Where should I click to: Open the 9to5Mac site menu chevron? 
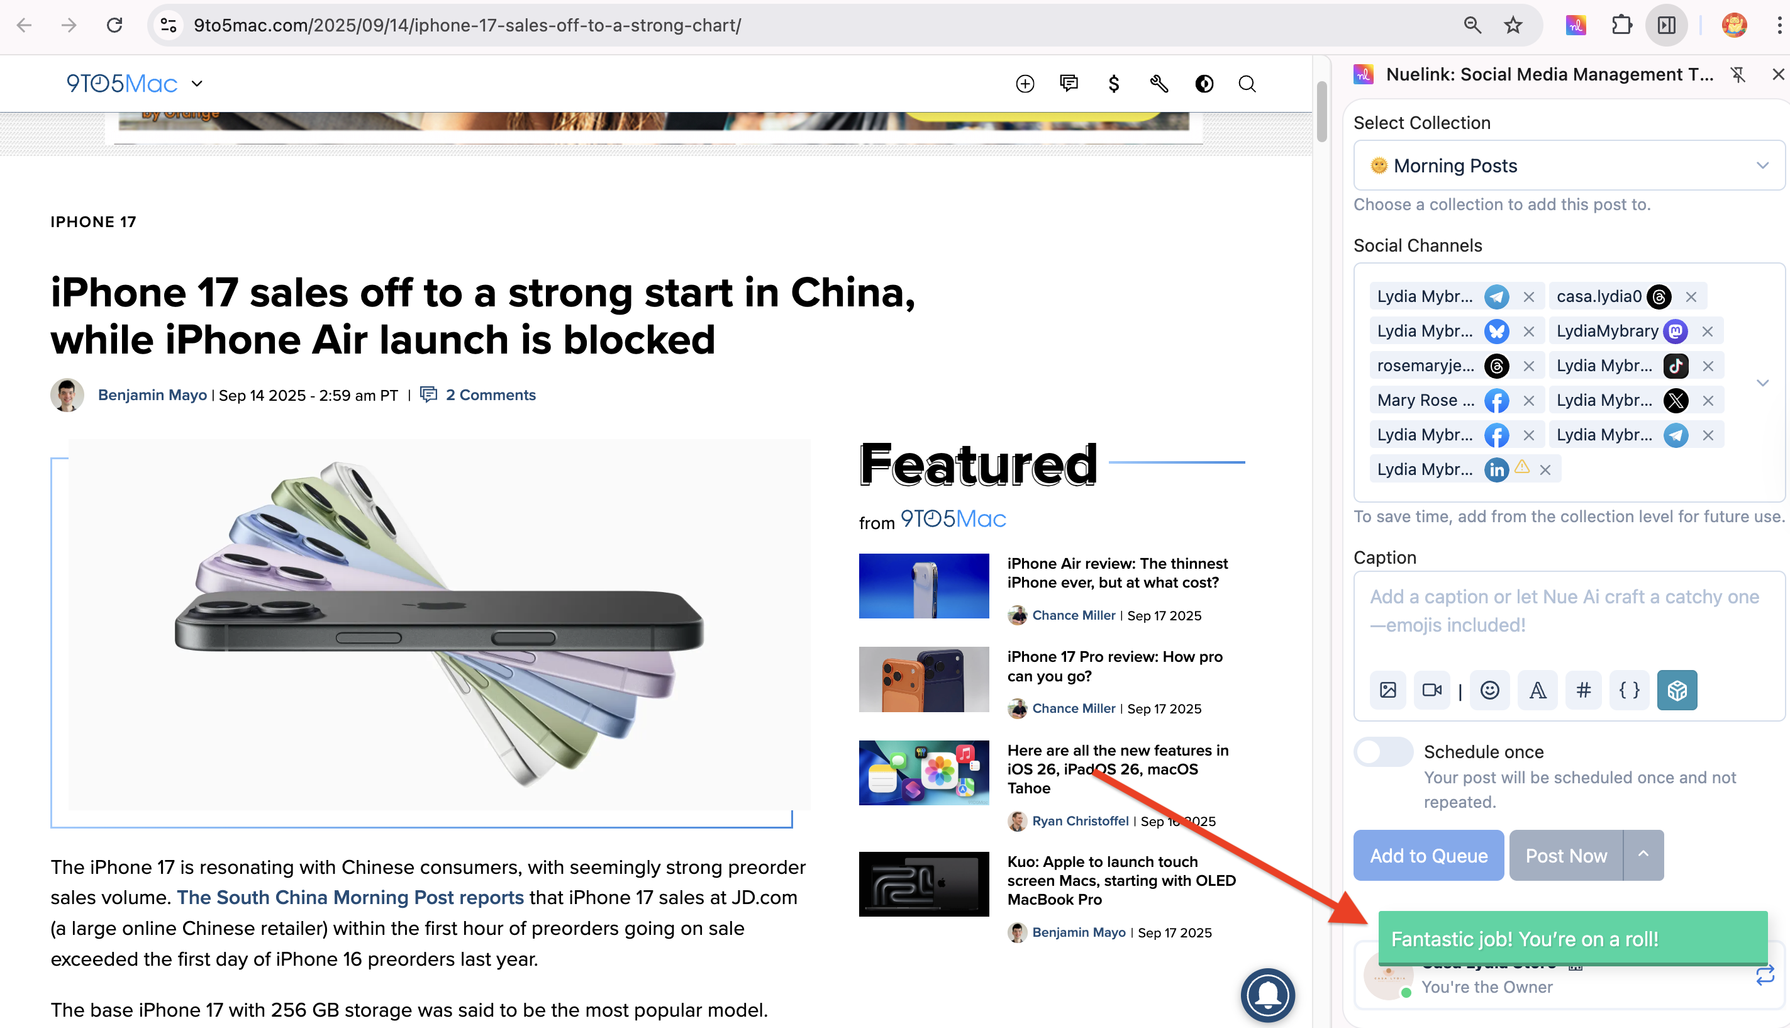(197, 84)
